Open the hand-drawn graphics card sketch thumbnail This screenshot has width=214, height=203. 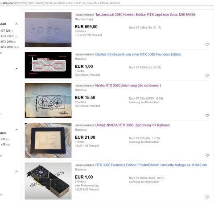point(48,100)
